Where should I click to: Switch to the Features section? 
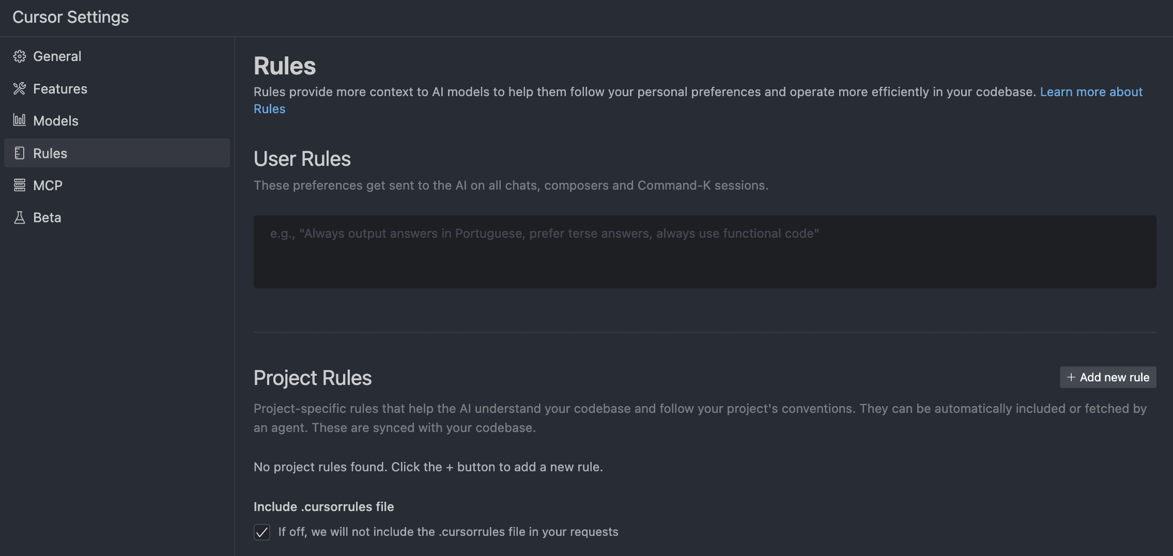(x=60, y=88)
